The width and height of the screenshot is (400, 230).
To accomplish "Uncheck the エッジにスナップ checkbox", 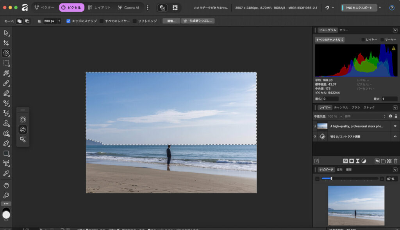I will pos(68,21).
